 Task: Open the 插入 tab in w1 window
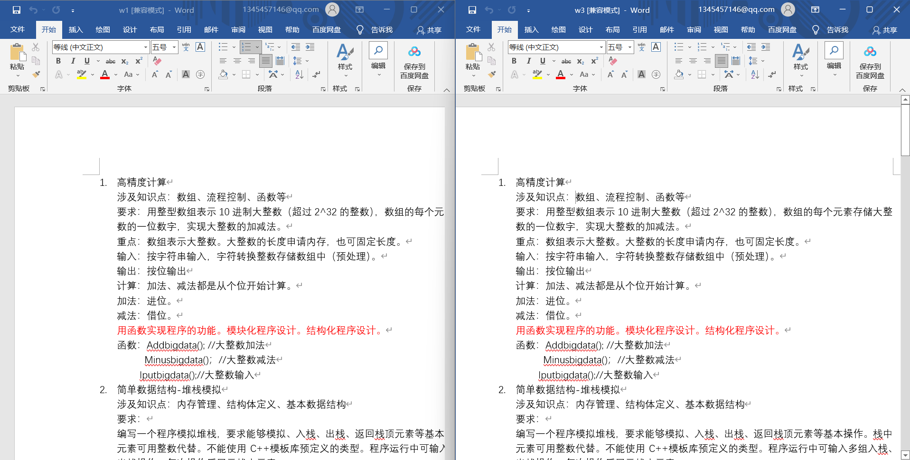tap(75, 29)
